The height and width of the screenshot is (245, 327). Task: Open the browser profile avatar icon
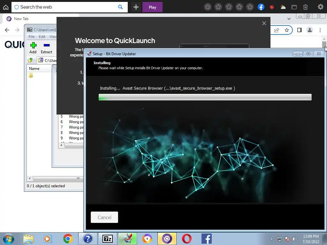coord(310,30)
